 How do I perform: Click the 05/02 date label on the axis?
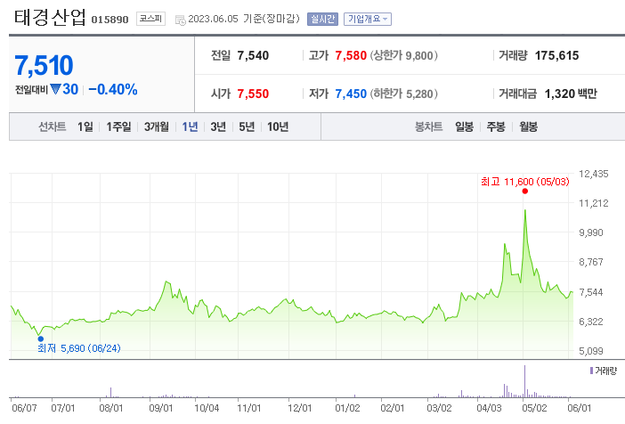534,408
